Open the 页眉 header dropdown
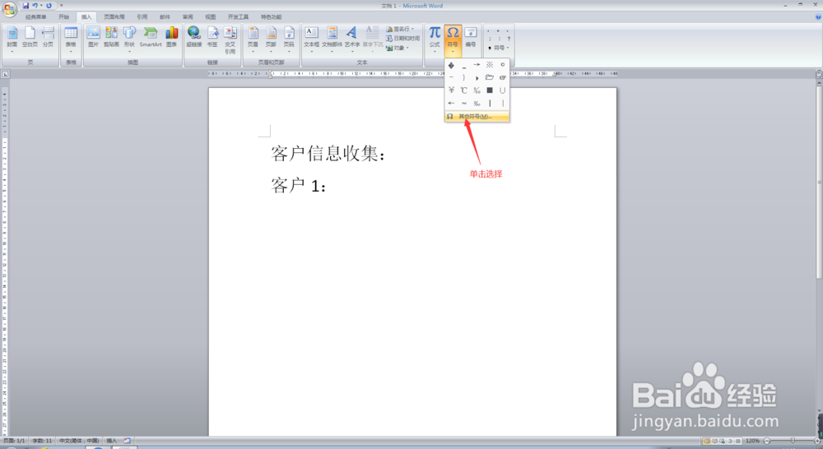The height and width of the screenshot is (449, 823). tap(253, 39)
